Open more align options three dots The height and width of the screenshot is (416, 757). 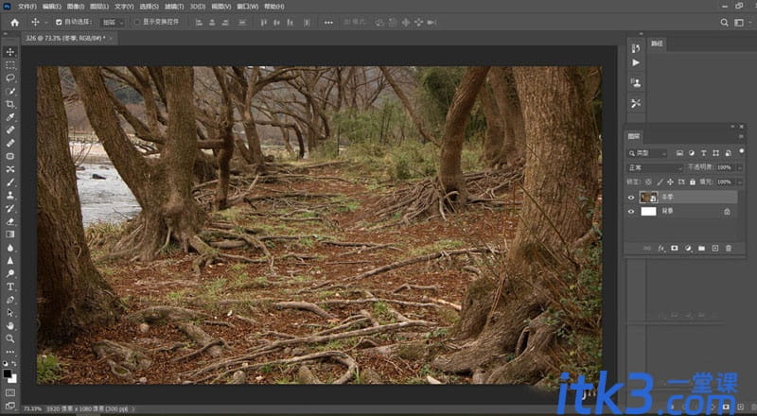[x=328, y=22]
